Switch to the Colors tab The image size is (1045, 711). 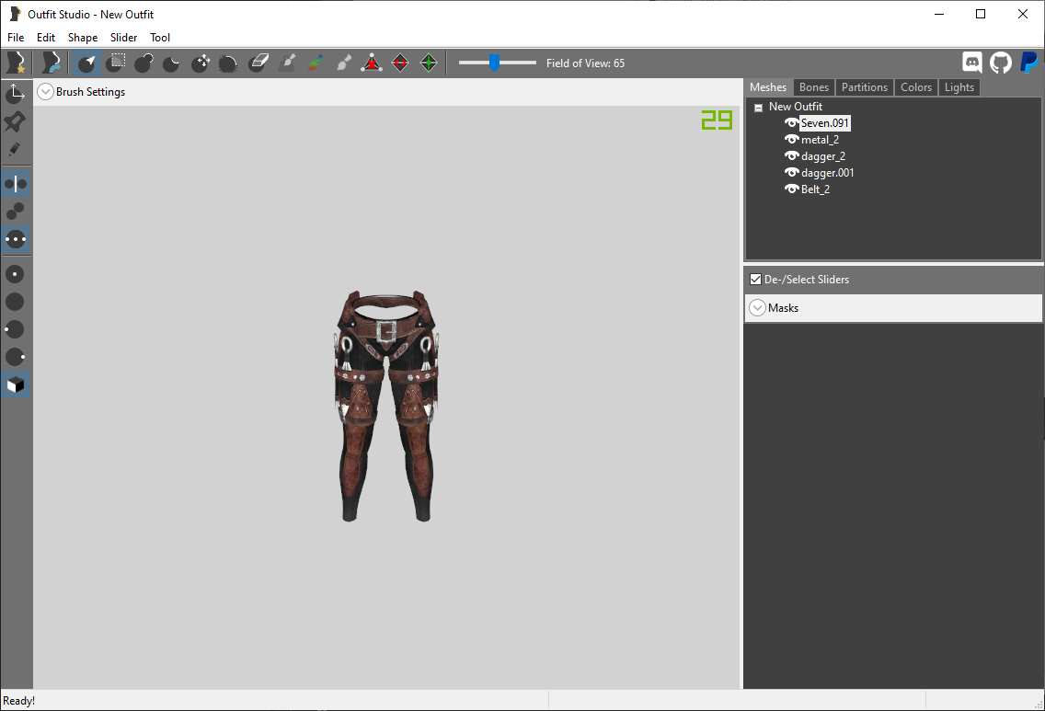[916, 87]
